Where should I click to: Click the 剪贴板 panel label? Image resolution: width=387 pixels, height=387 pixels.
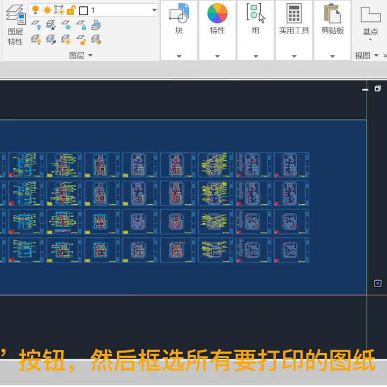333,30
